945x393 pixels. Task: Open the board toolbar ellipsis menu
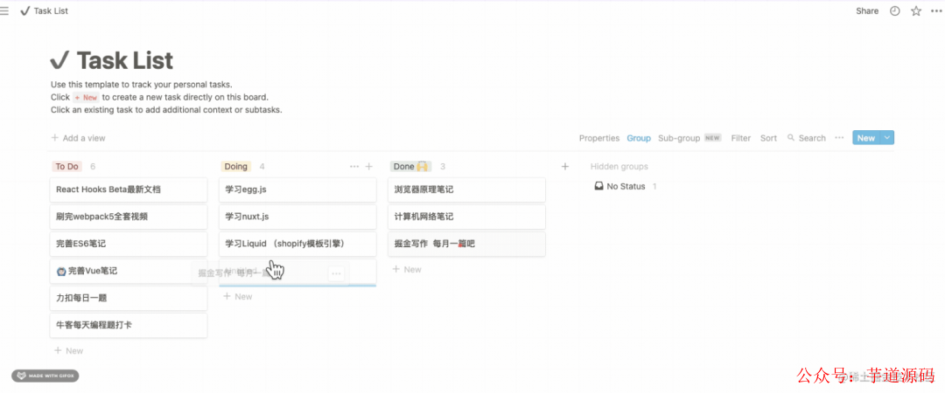[x=839, y=138]
